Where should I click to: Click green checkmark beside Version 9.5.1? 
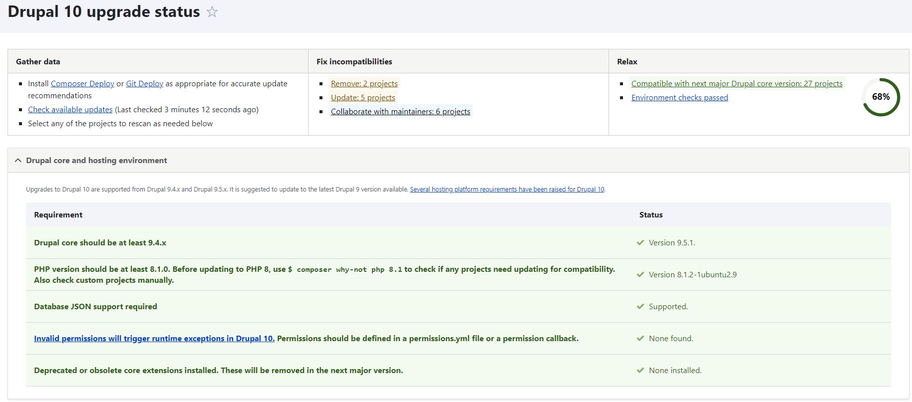click(x=640, y=242)
